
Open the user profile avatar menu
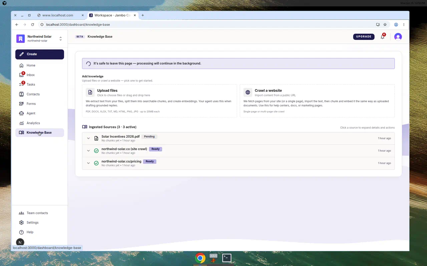pos(398,37)
